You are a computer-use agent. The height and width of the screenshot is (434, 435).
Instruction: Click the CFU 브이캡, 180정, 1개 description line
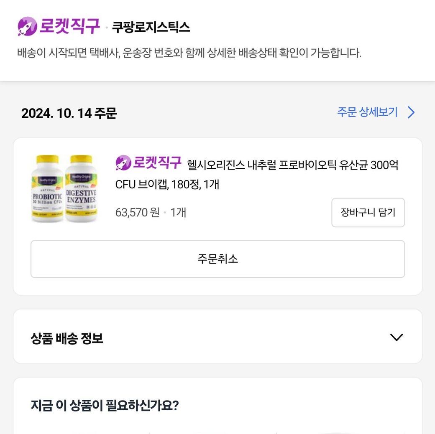[x=167, y=184]
